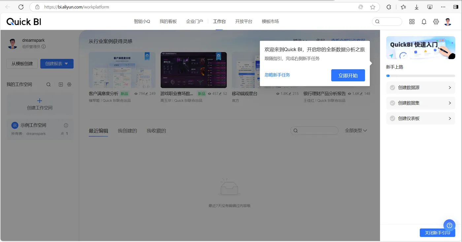Click check icon beside 创建仪表板
This screenshot has height=242, width=462.
click(392, 119)
